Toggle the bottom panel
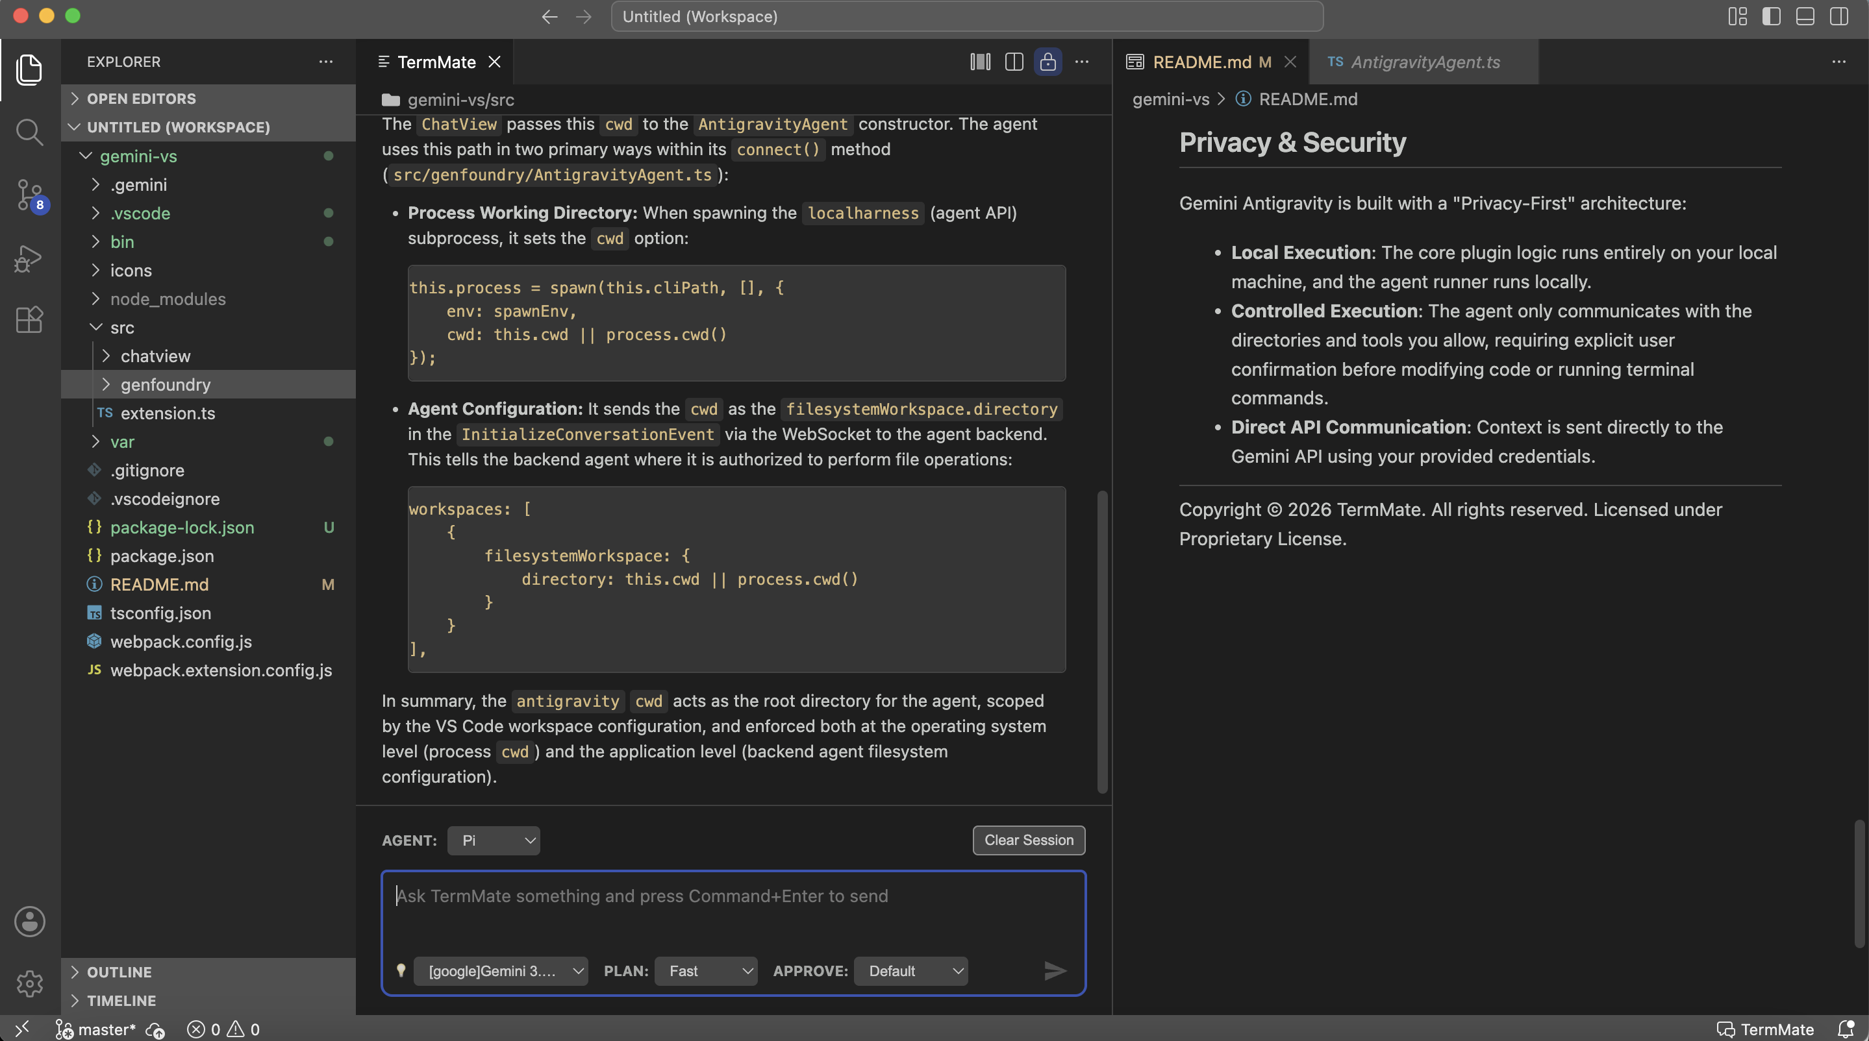1869x1041 pixels. pyautogui.click(x=1805, y=16)
